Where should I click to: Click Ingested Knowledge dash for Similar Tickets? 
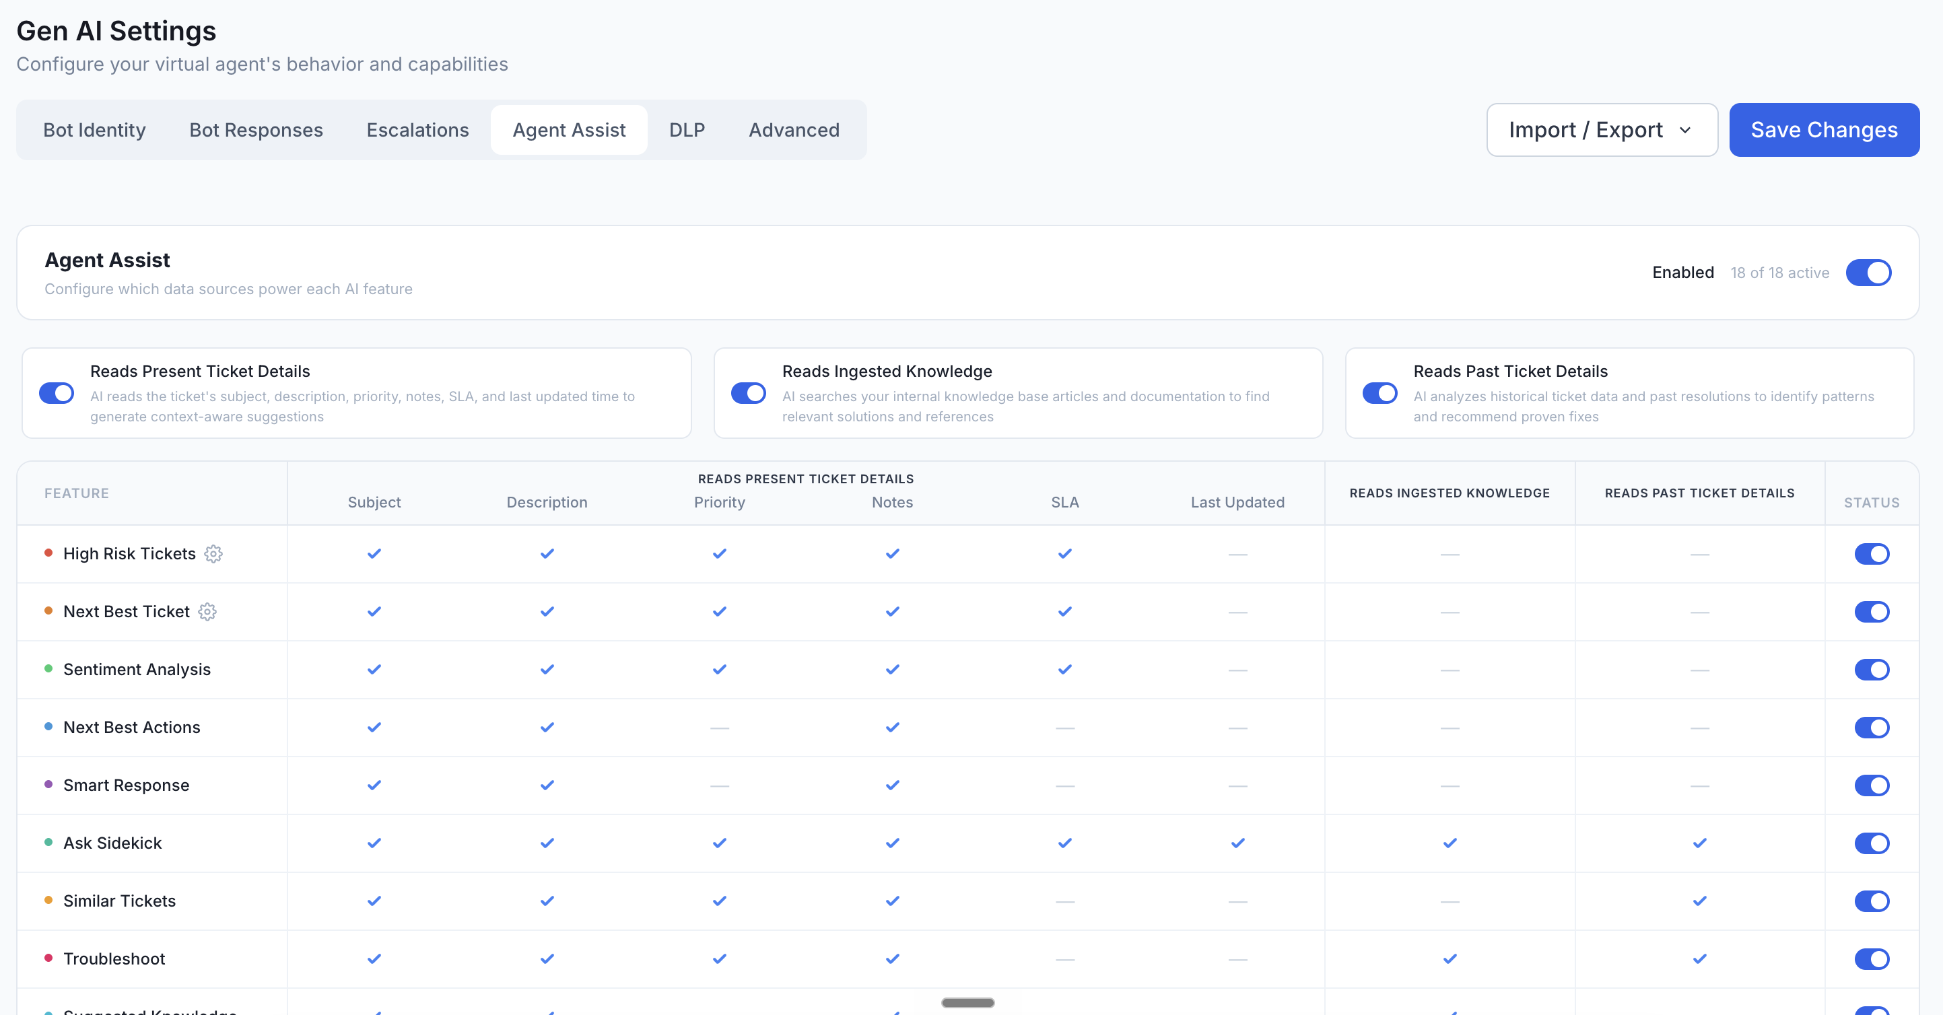pos(1450,902)
